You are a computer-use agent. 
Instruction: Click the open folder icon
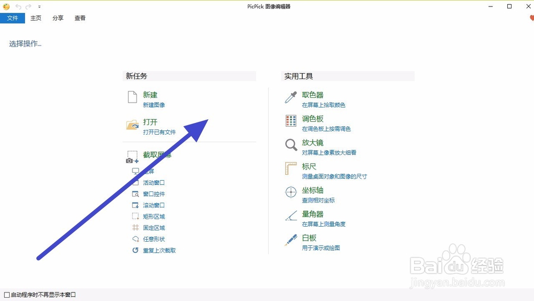pos(132,125)
